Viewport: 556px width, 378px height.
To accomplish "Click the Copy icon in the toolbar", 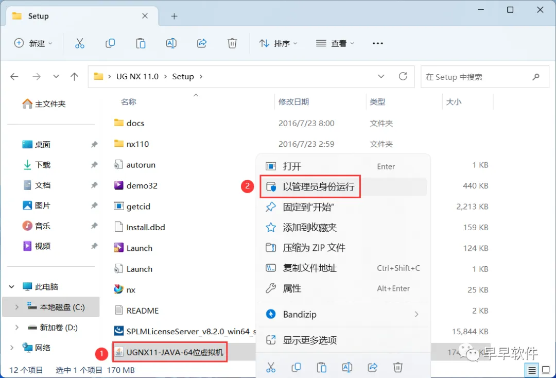I will point(110,43).
